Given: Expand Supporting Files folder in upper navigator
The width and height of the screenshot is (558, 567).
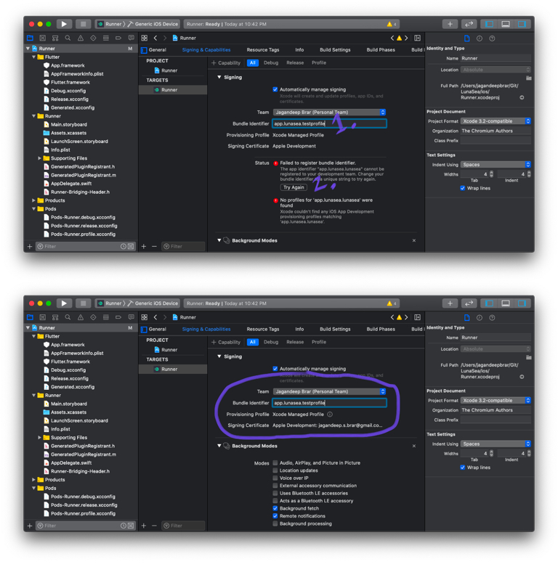Looking at the screenshot, I should [39, 158].
